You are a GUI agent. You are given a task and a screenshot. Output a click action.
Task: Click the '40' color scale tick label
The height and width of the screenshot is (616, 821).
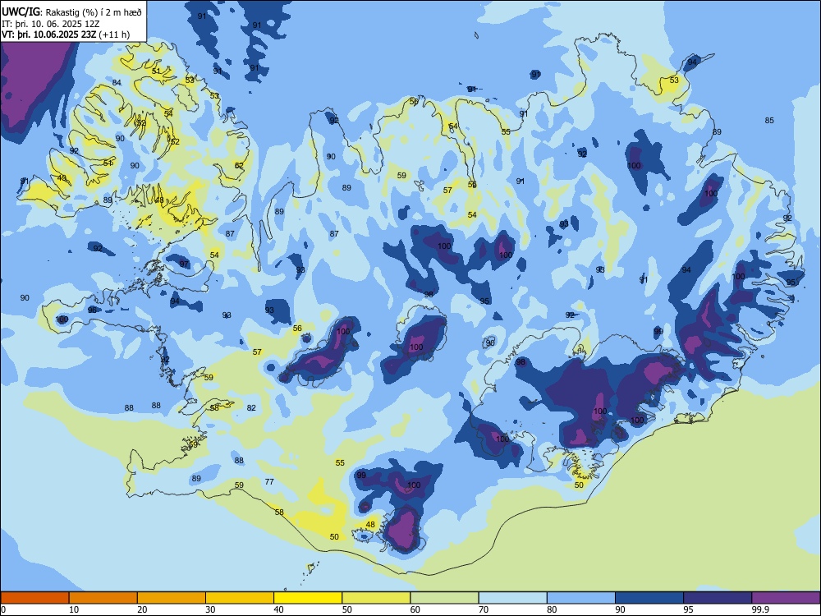[278, 609]
